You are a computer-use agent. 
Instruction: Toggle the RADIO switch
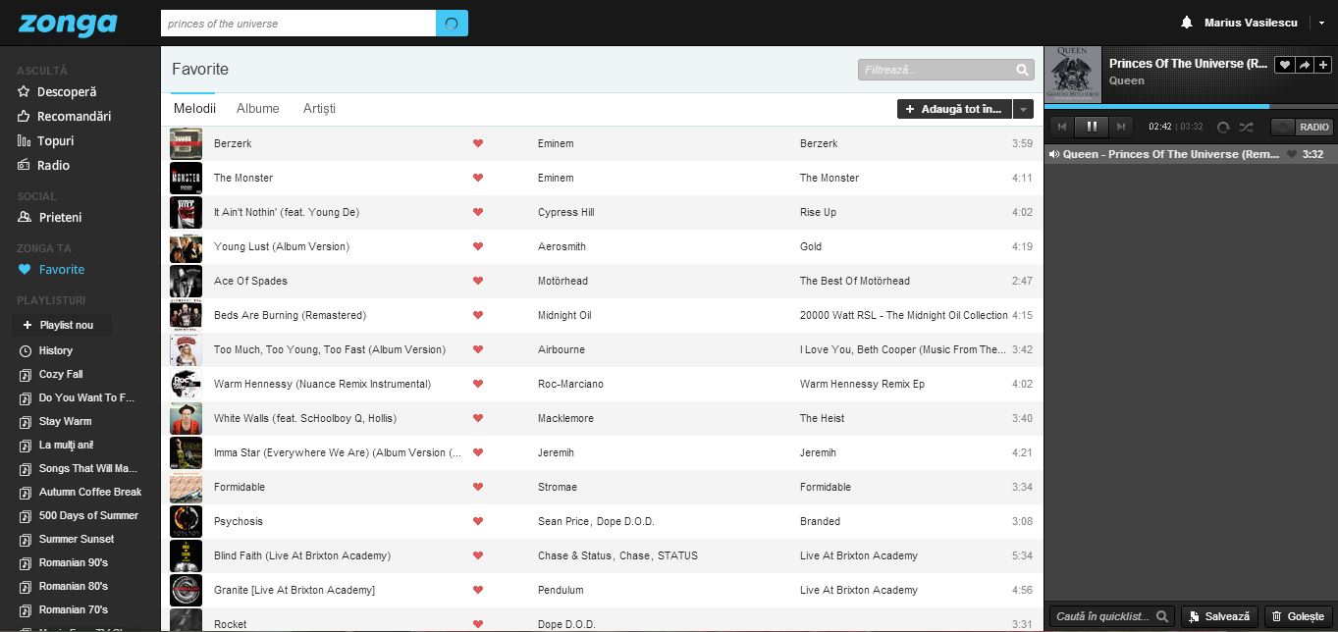pos(1302,127)
